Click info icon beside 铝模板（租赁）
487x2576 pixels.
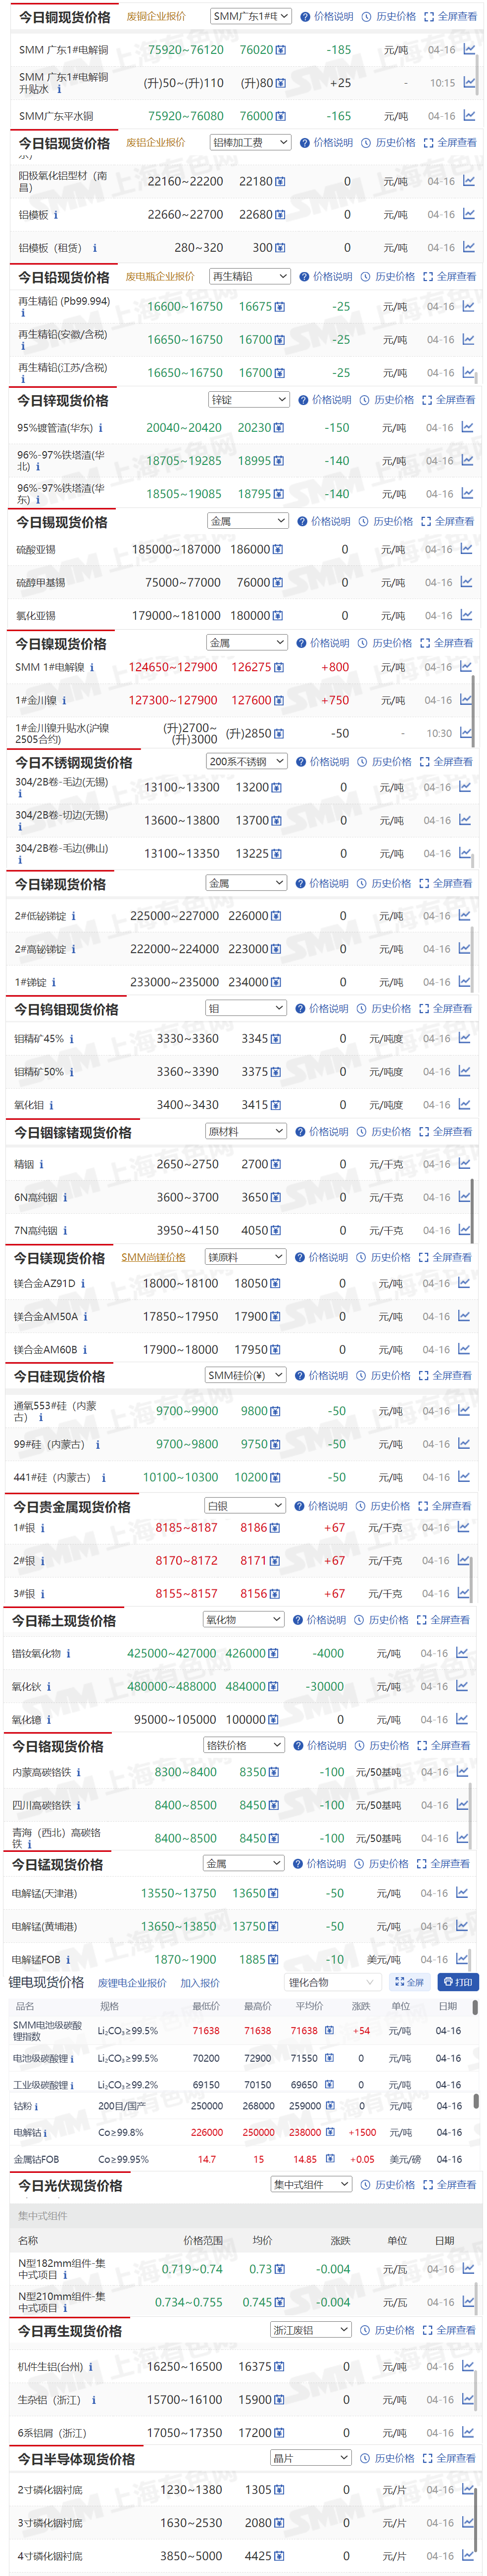(95, 248)
